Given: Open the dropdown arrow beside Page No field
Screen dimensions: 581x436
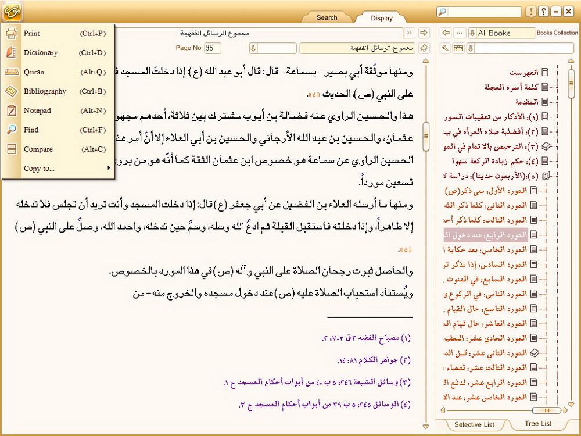Looking at the screenshot, I should click(253, 48).
